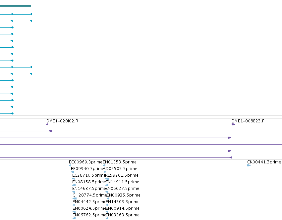Click the EN00624.5prime label

(89, 208)
